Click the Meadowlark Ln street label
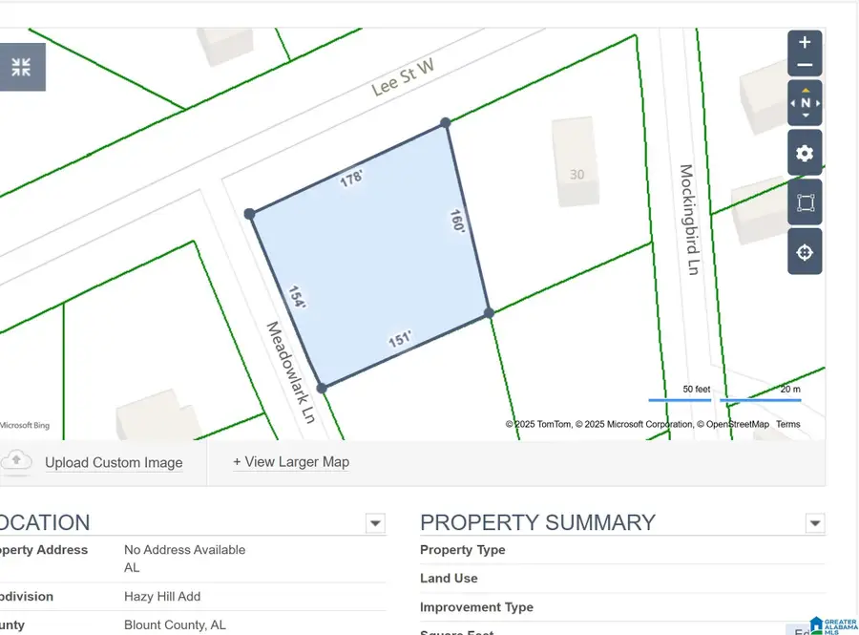 pyautogui.click(x=289, y=372)
